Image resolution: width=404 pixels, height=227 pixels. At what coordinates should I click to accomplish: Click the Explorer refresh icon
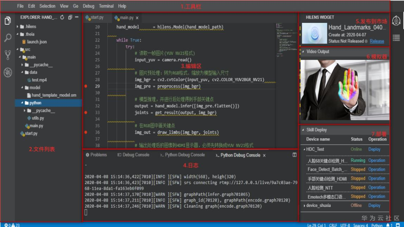click(62, 17)
